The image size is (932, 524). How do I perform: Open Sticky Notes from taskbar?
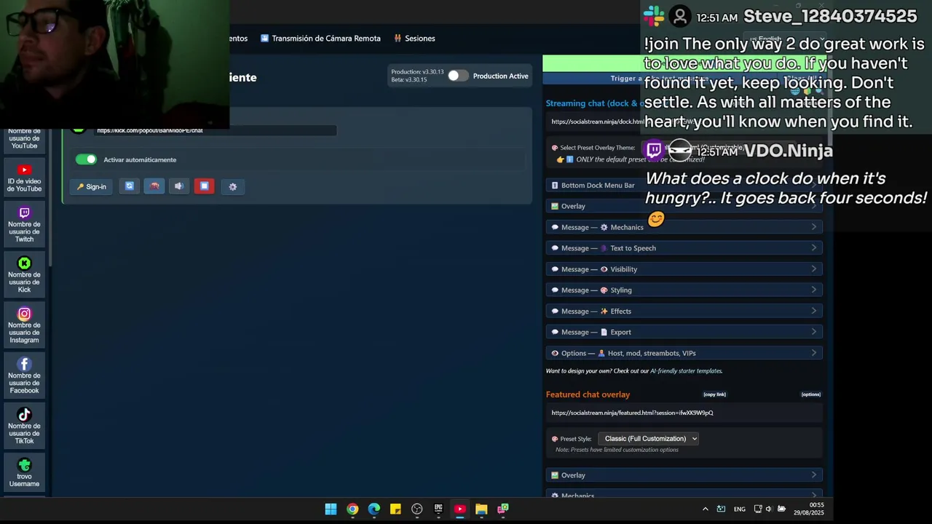[395, 509]
